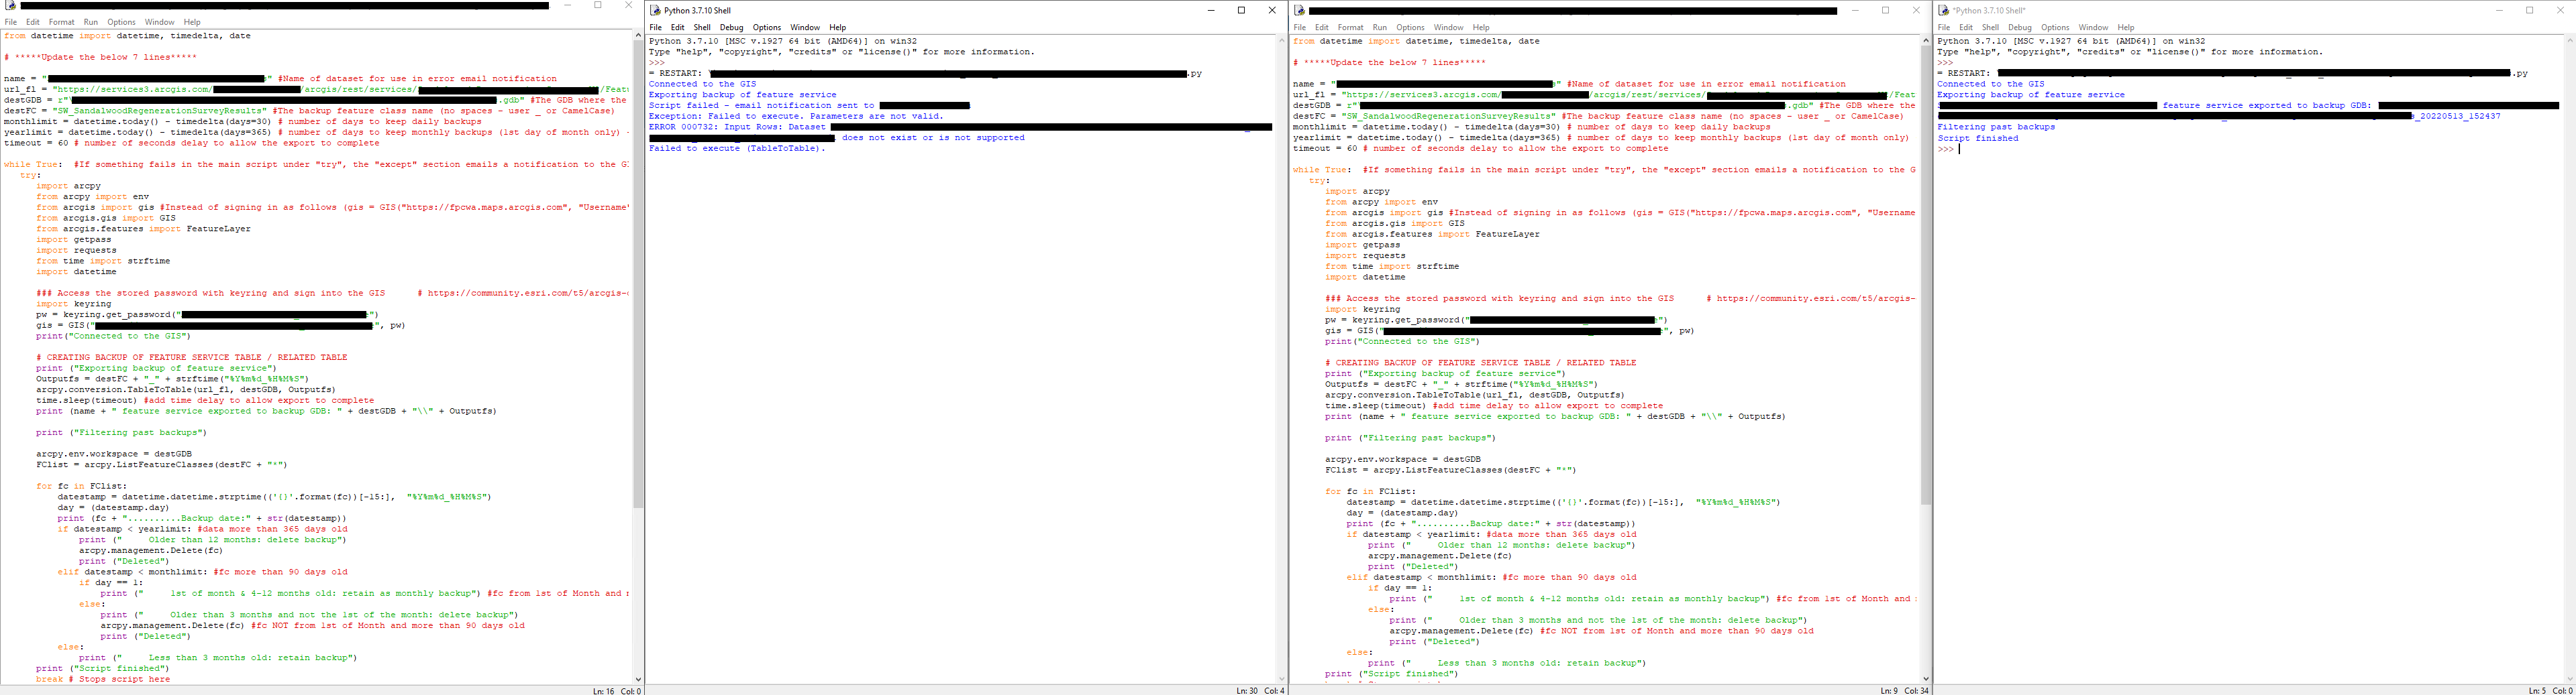
Task: Click the vertical scrollbar thumb in the leftmost editor
Action: point(638,275)
